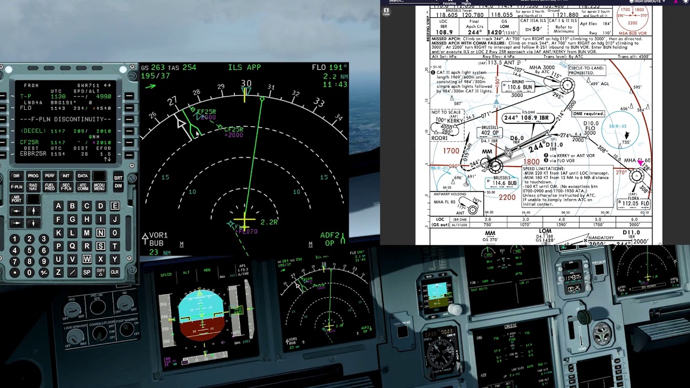Tap the plus/minus key
The image size is (690, 388).
44,273
